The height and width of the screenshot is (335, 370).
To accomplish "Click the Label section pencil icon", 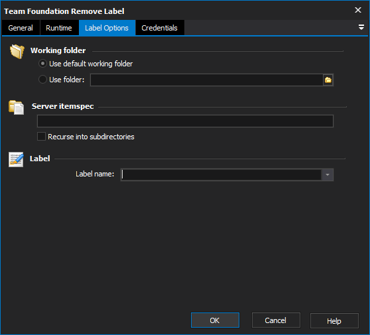I will (x=16, y=159).
